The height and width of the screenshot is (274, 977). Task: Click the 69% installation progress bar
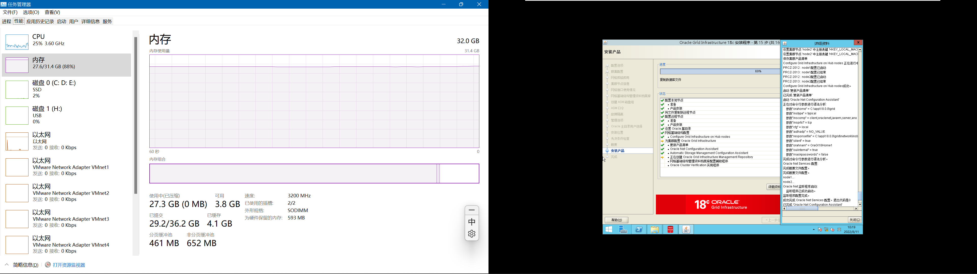tap(720, 72)
